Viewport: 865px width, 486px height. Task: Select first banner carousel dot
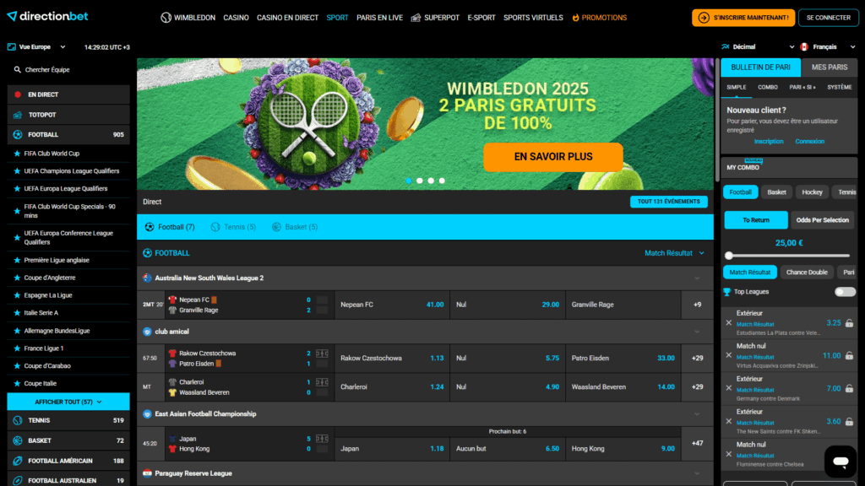[409, 181]
